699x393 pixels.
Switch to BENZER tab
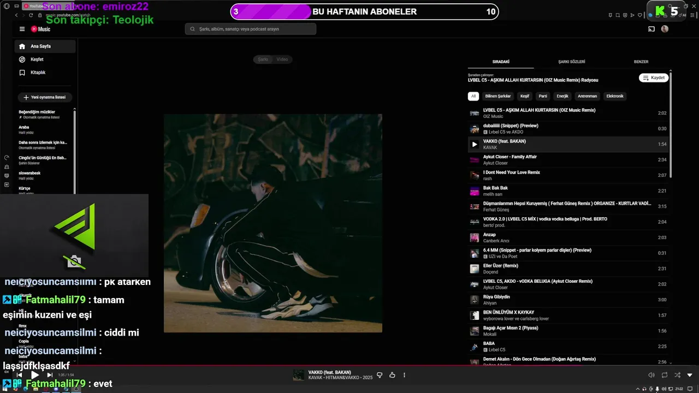[641, 62]
